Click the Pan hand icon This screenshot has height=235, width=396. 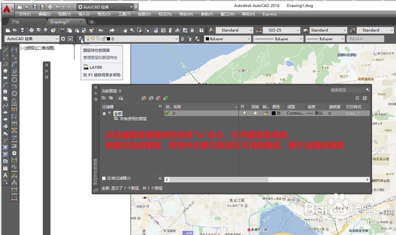[125, 31]
